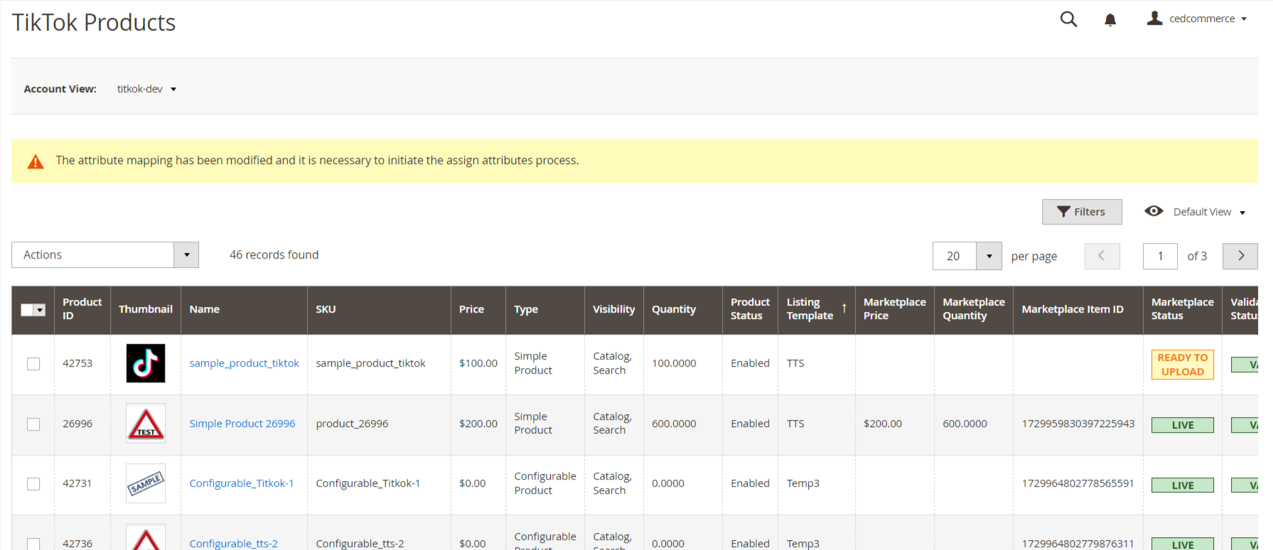Click the eye icon beside Default View
The height and width of the screenshot is (550, 1273).
pyautogui.click(x=1154, y=211)
